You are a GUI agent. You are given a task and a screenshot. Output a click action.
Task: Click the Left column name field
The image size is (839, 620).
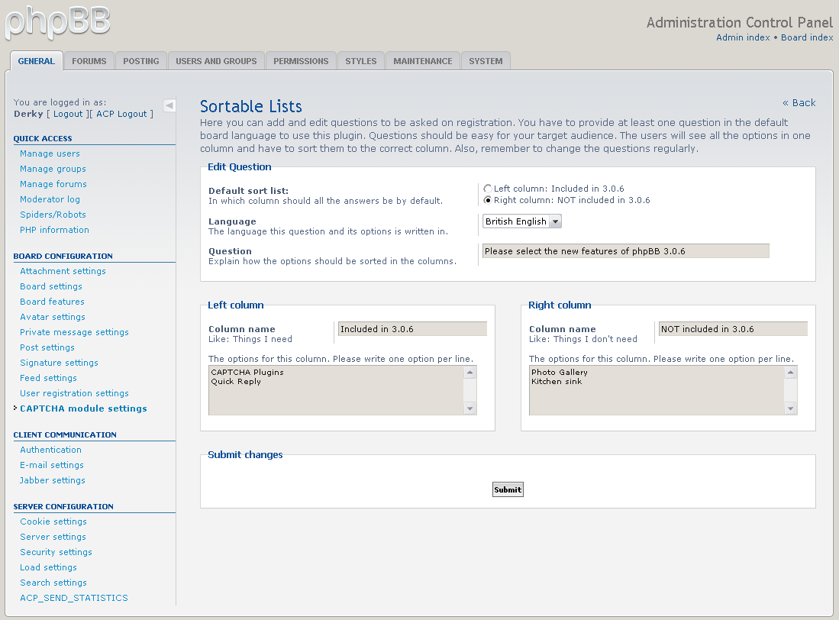point(412,329)
